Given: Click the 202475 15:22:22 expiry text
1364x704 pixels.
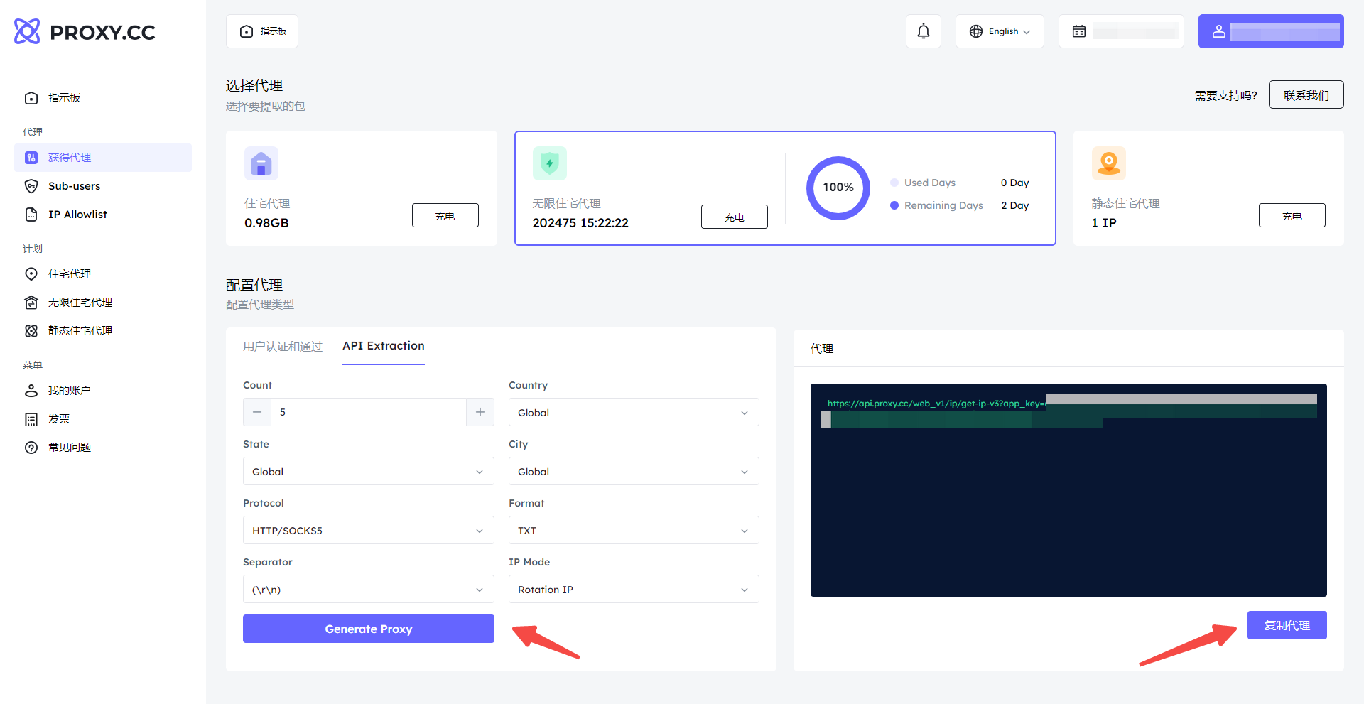Looking at the screenshot, I should pyautogui.click(x=580, y=223).
